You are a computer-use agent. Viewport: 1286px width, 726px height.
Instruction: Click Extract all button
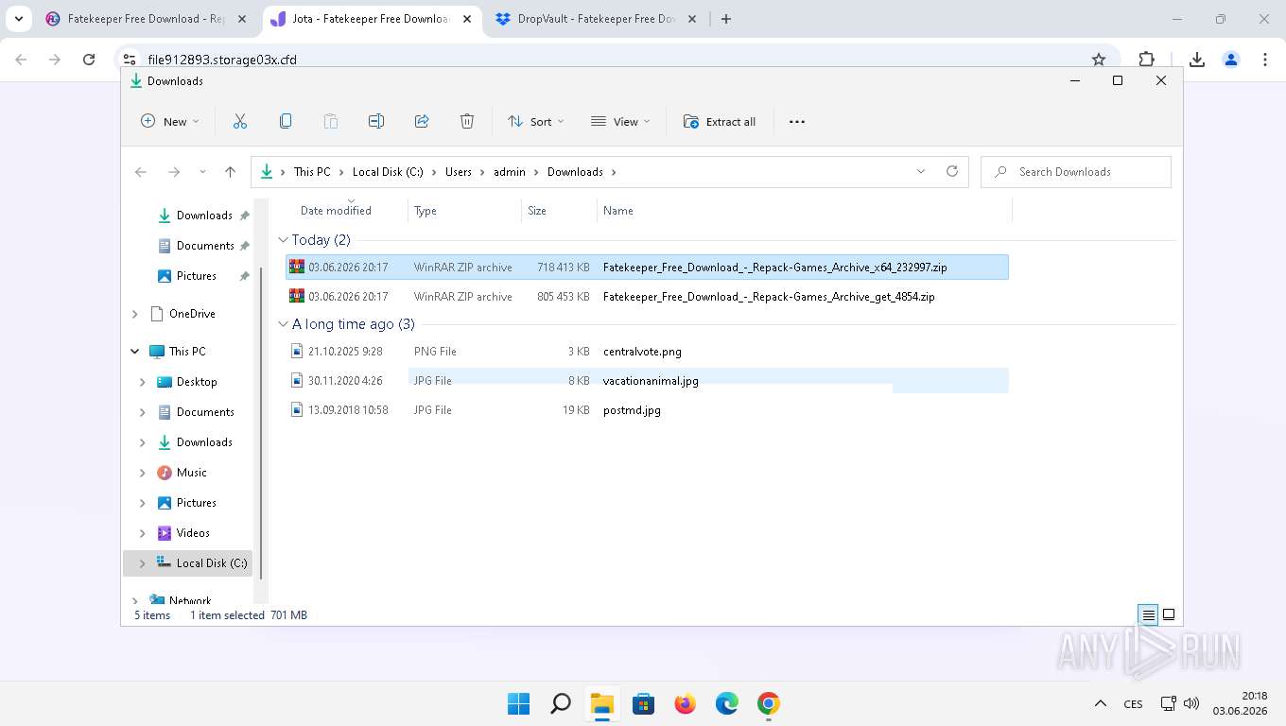(720, 121)
